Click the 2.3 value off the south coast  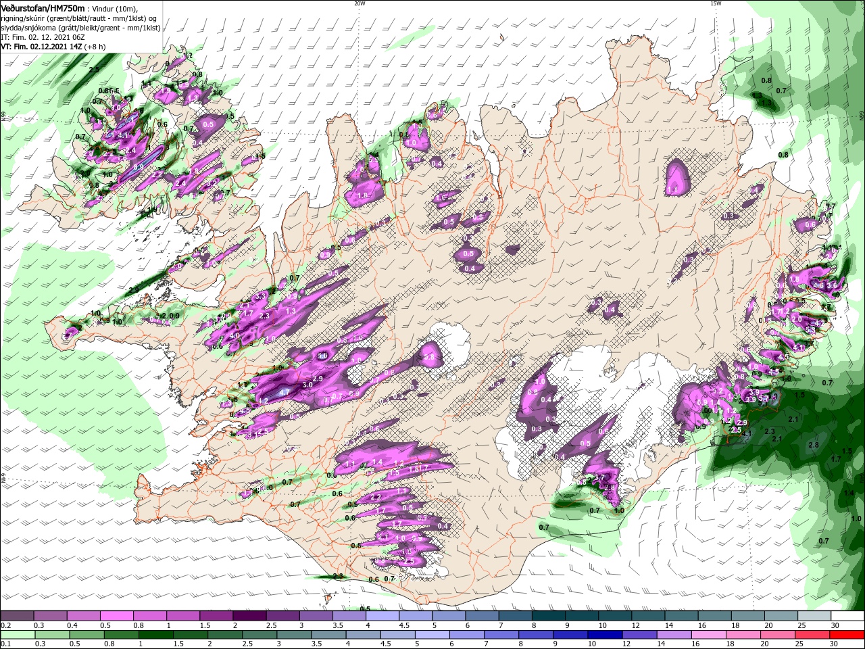(x=339, y=576)
